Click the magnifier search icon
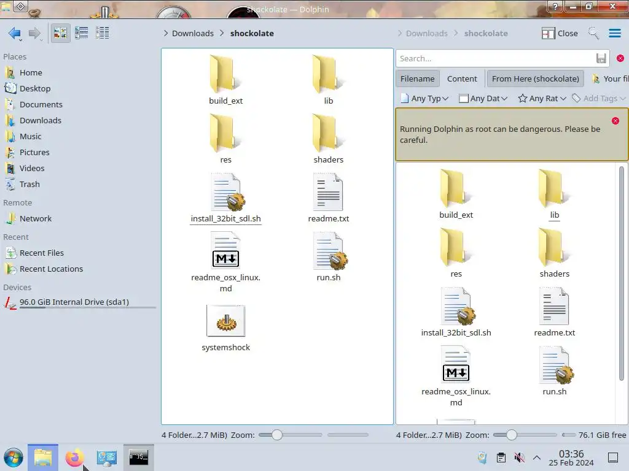The width and height of the screenshot is (629, 471). tap(593, 33)
